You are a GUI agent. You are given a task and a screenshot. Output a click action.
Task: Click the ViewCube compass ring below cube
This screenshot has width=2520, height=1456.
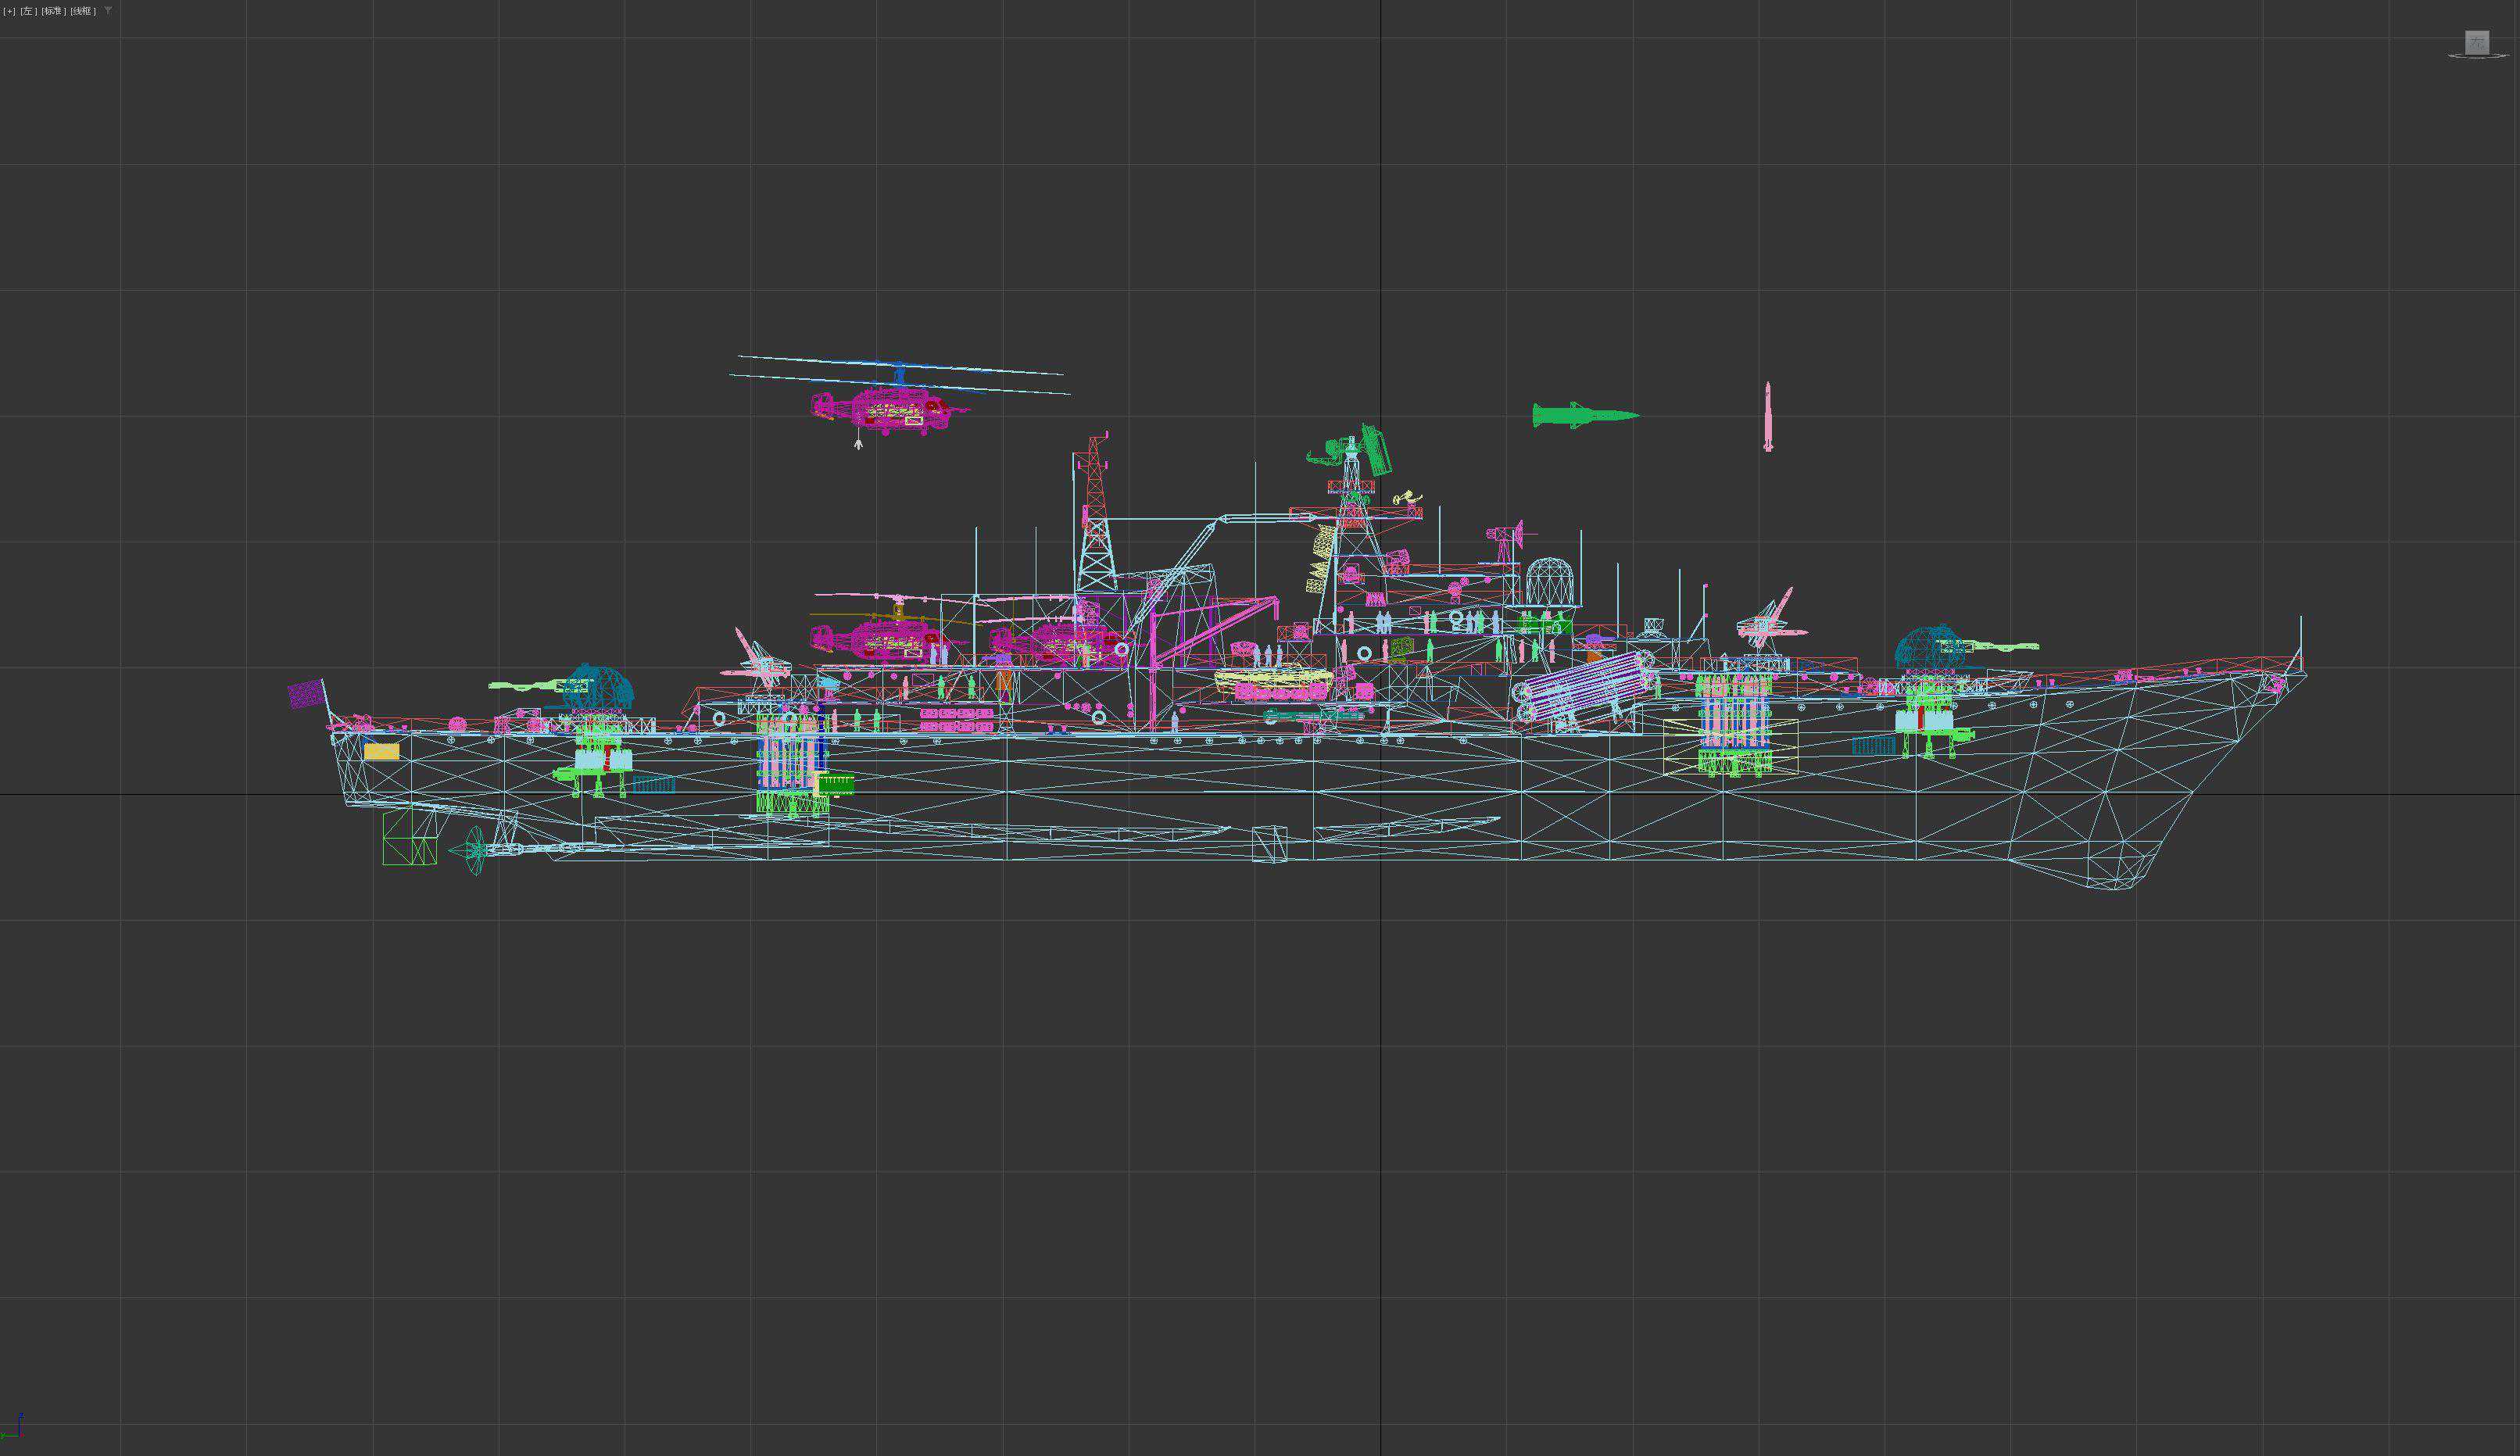tap(2476, 57)
